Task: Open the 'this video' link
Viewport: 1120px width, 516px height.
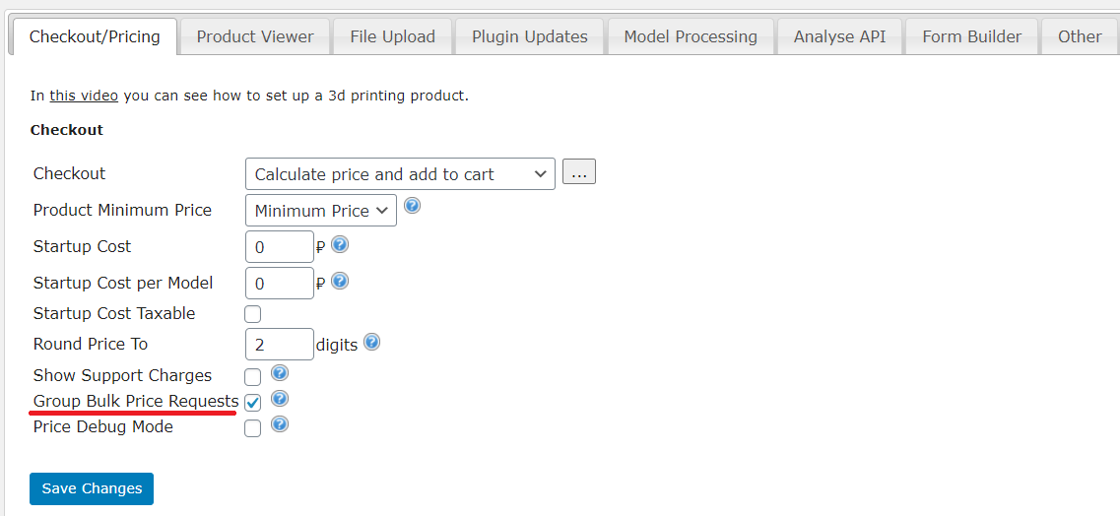Action: point(84,96)
